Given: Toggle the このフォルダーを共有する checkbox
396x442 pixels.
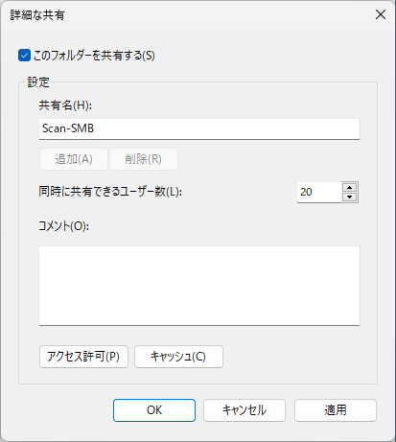Looking at the screenshot, I should [24, 56].
